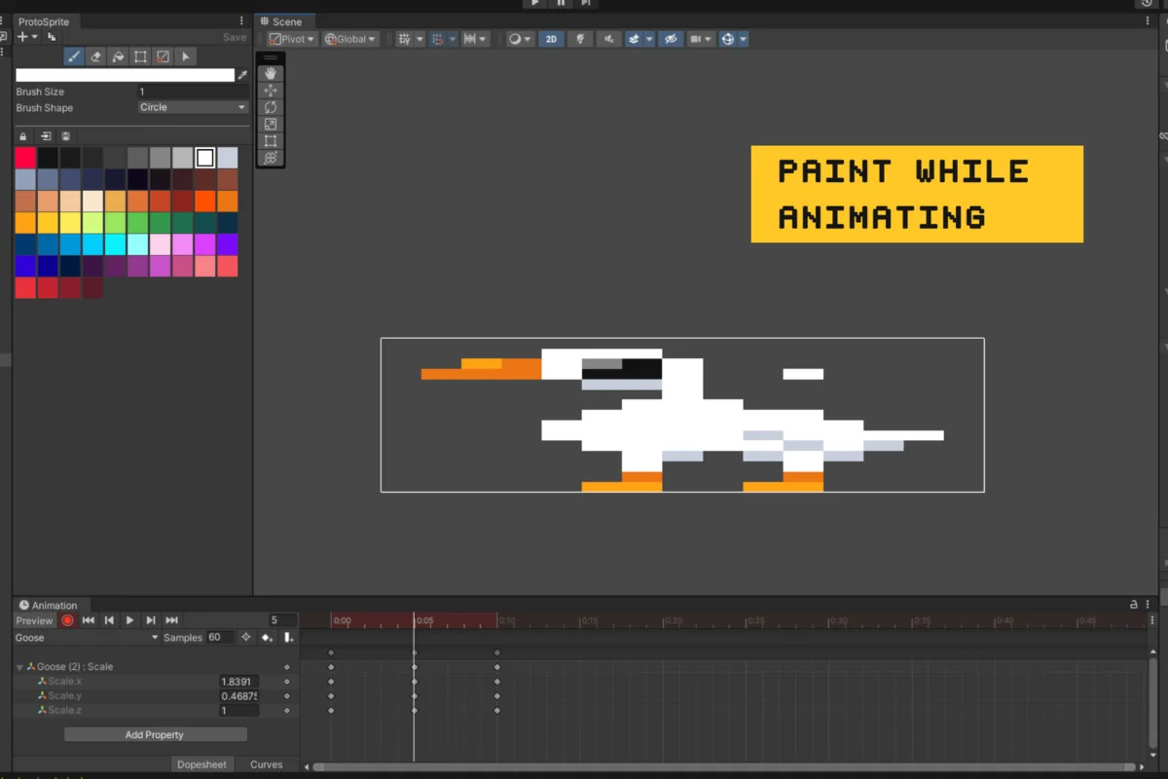Open the Brush Shape Circle dropdown
Screen dimensions: 1168x779
click(x=193, y=107)
